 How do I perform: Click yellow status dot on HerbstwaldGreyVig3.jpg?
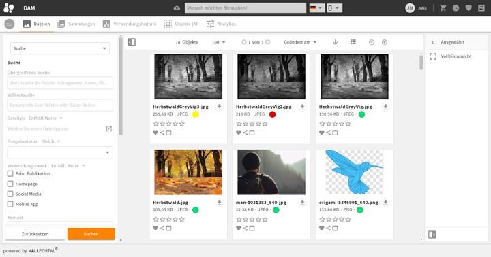196,114
